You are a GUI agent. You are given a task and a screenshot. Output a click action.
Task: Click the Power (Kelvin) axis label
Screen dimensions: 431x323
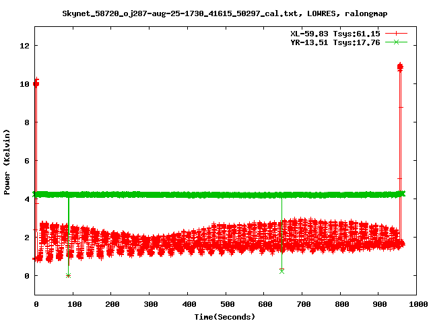[x=7, y=161]
